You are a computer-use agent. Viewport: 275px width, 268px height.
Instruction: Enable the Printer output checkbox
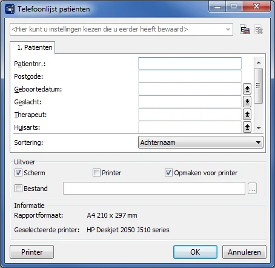(96, 173)
